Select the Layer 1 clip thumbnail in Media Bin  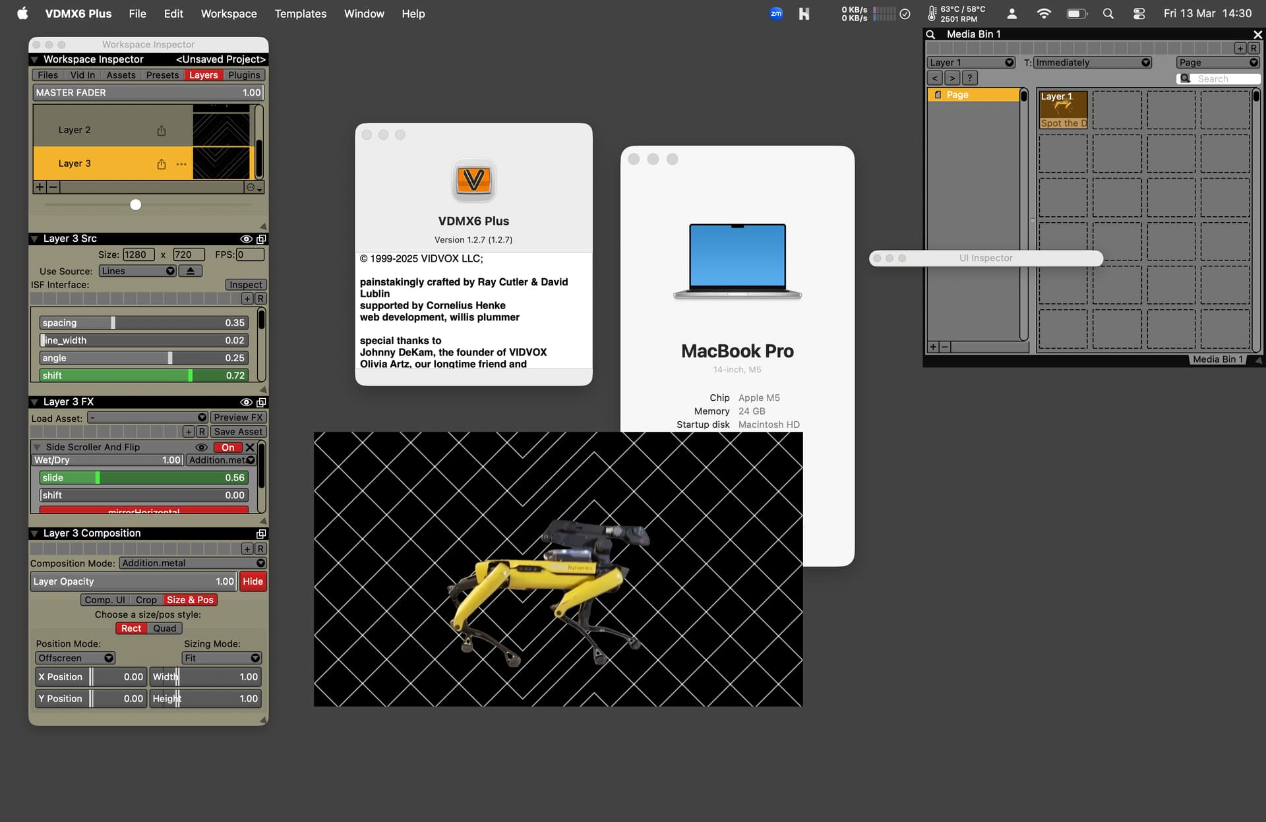(1062, 109)
